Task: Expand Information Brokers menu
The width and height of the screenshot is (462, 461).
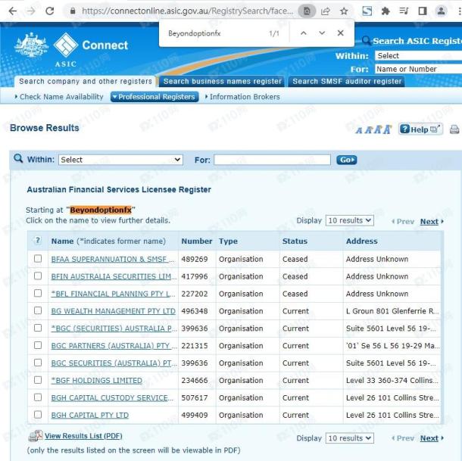Action: [242, 97]
